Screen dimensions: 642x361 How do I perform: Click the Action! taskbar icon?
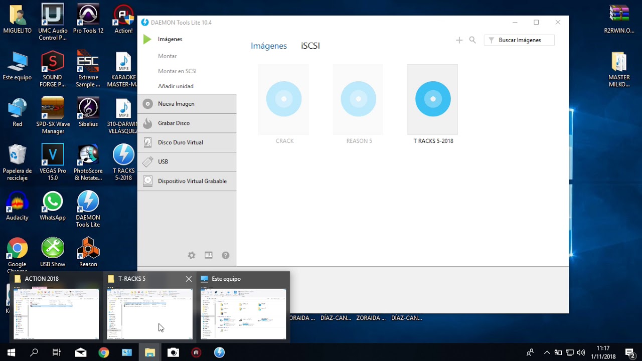(196, 352)
